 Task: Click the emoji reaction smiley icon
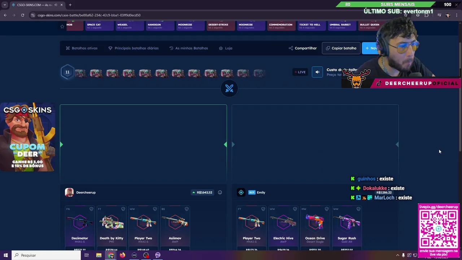pyautogui.click(x=220, y=192)
